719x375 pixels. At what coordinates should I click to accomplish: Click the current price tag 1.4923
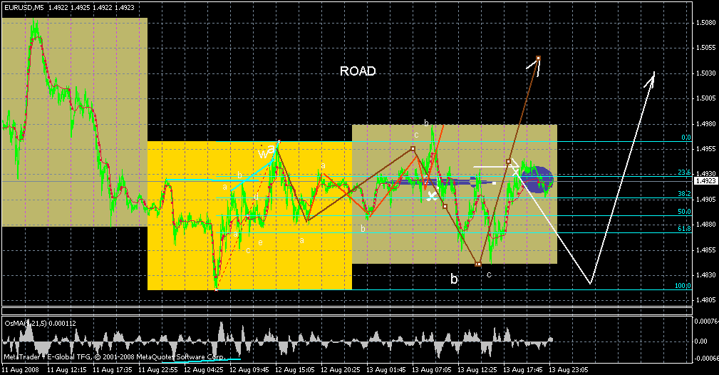[x=705, y=181]
